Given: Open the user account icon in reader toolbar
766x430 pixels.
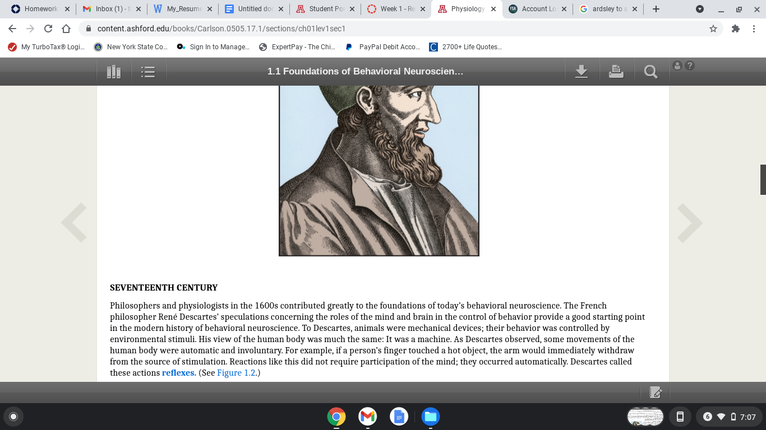Looking at the screenshot, I should point(677,66).
